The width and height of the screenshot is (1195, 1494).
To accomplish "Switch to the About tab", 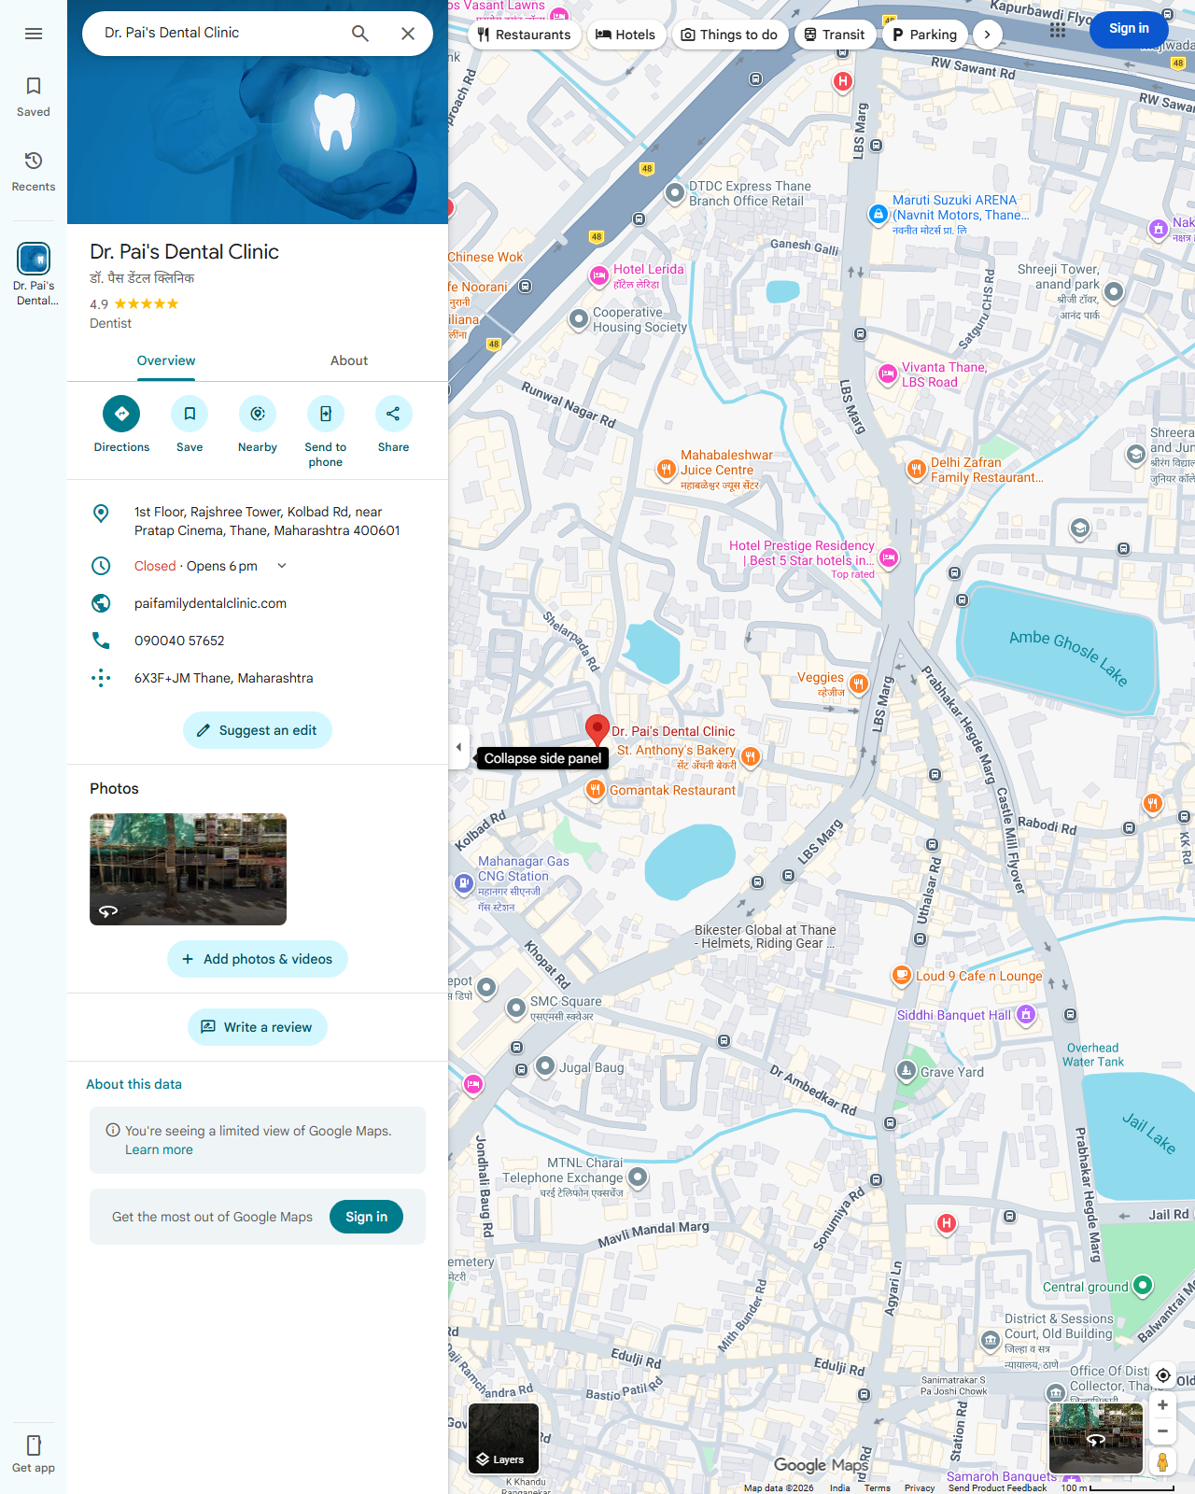I will coord(349,360).
